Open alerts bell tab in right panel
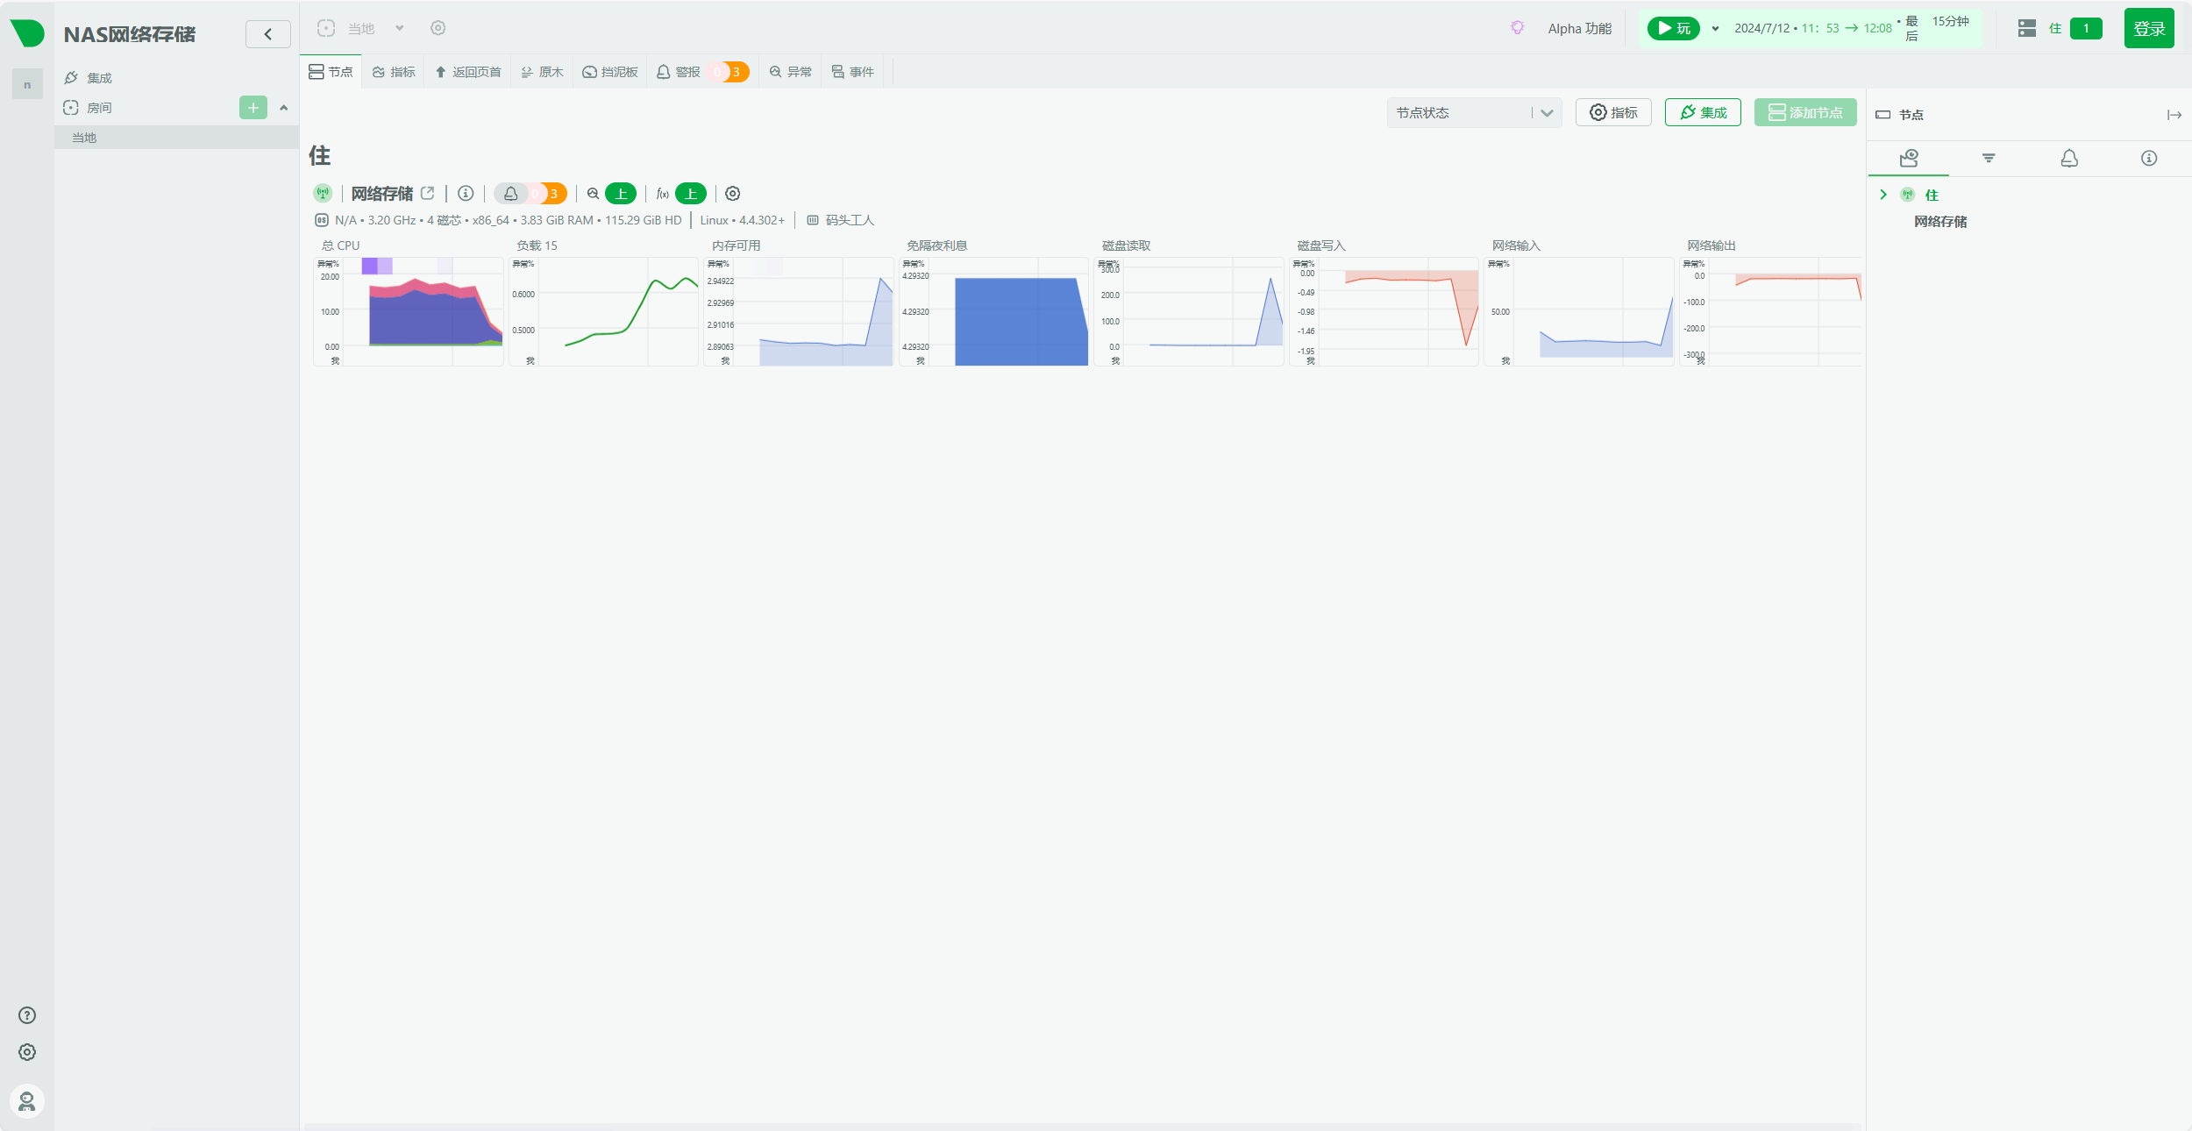The width and height of the screenshot is (2192, 1131). [2068, 159]
